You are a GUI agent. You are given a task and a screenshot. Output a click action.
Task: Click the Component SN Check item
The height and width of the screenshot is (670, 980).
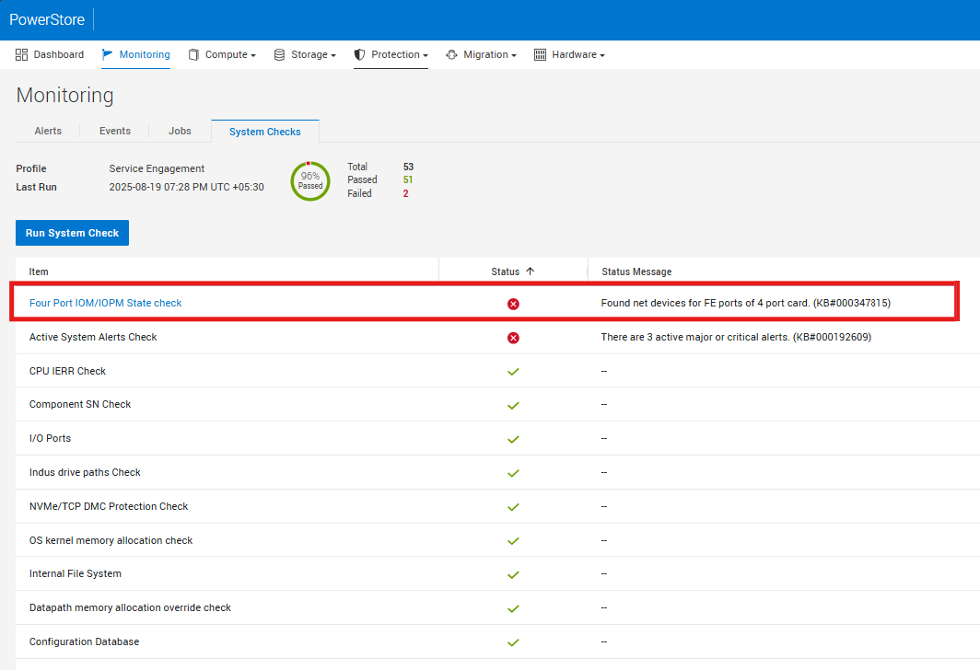80,404
